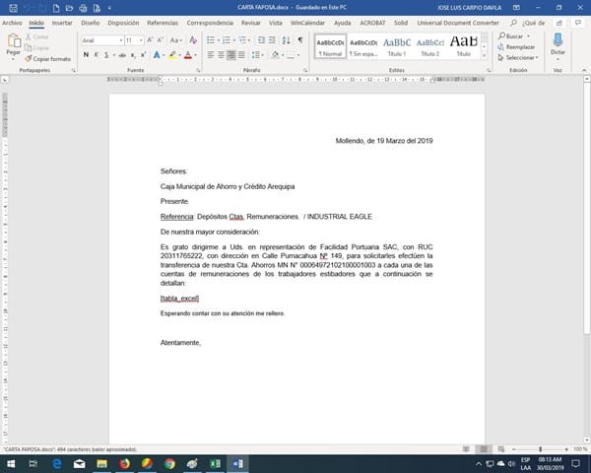
Task: Open the Fuente dialog launcher
Action: pos(198,70)
